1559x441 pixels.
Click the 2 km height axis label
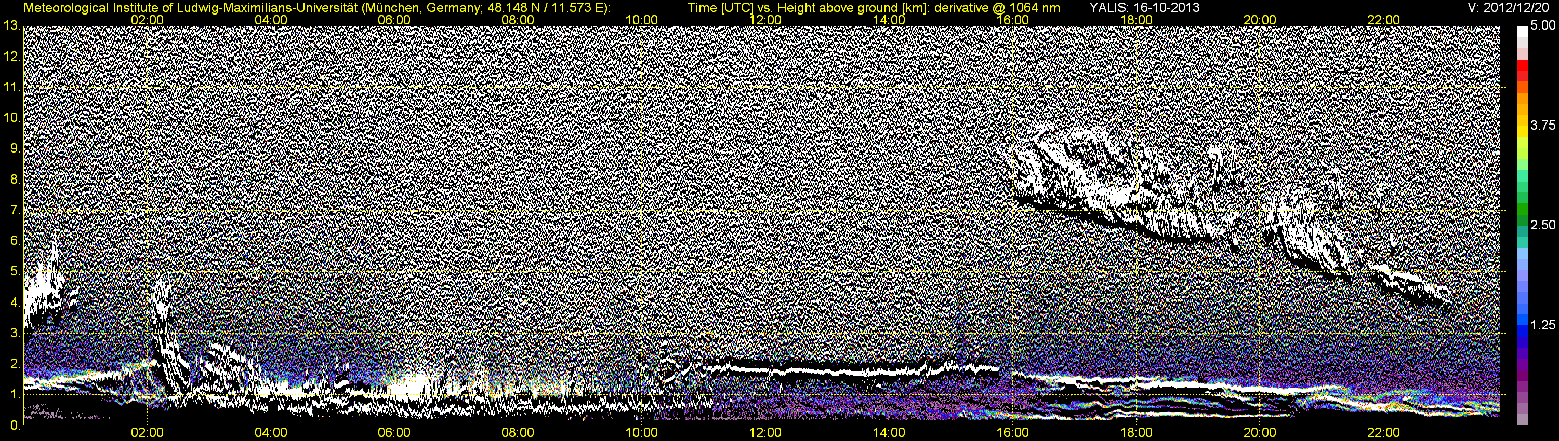tap(15, 364)
